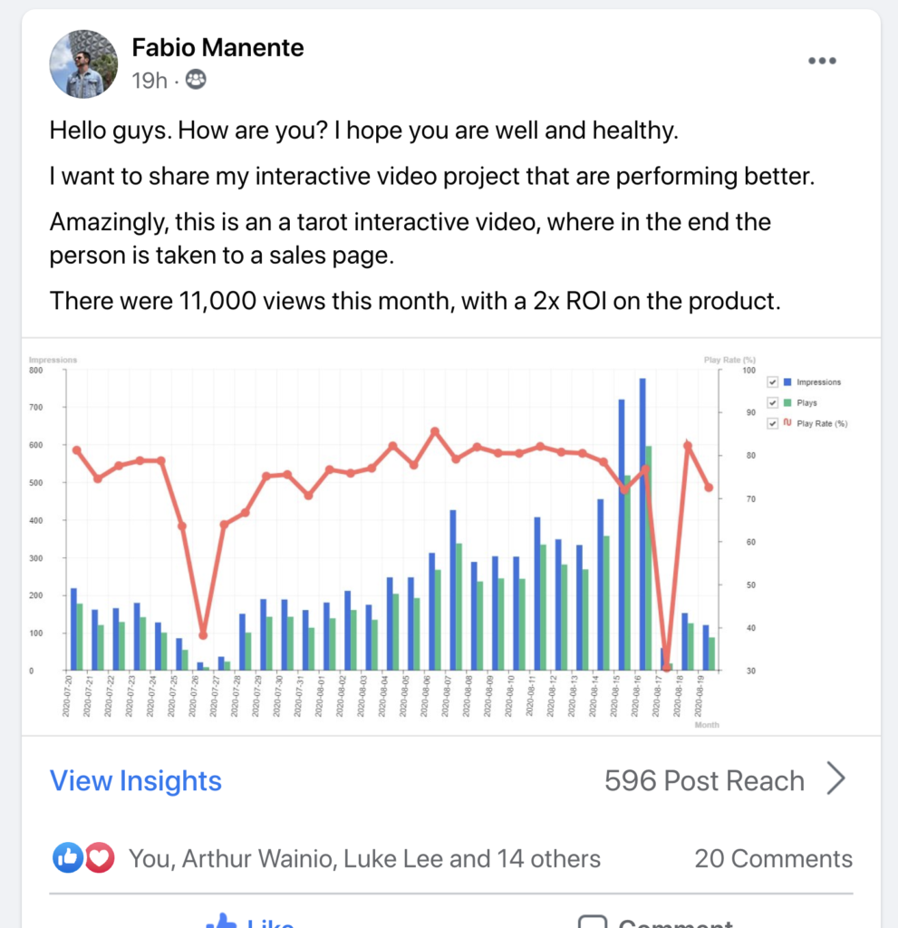
Task: Toggle the Play Rate (%) legend checkbox
Action: click(x=772, y=423)
